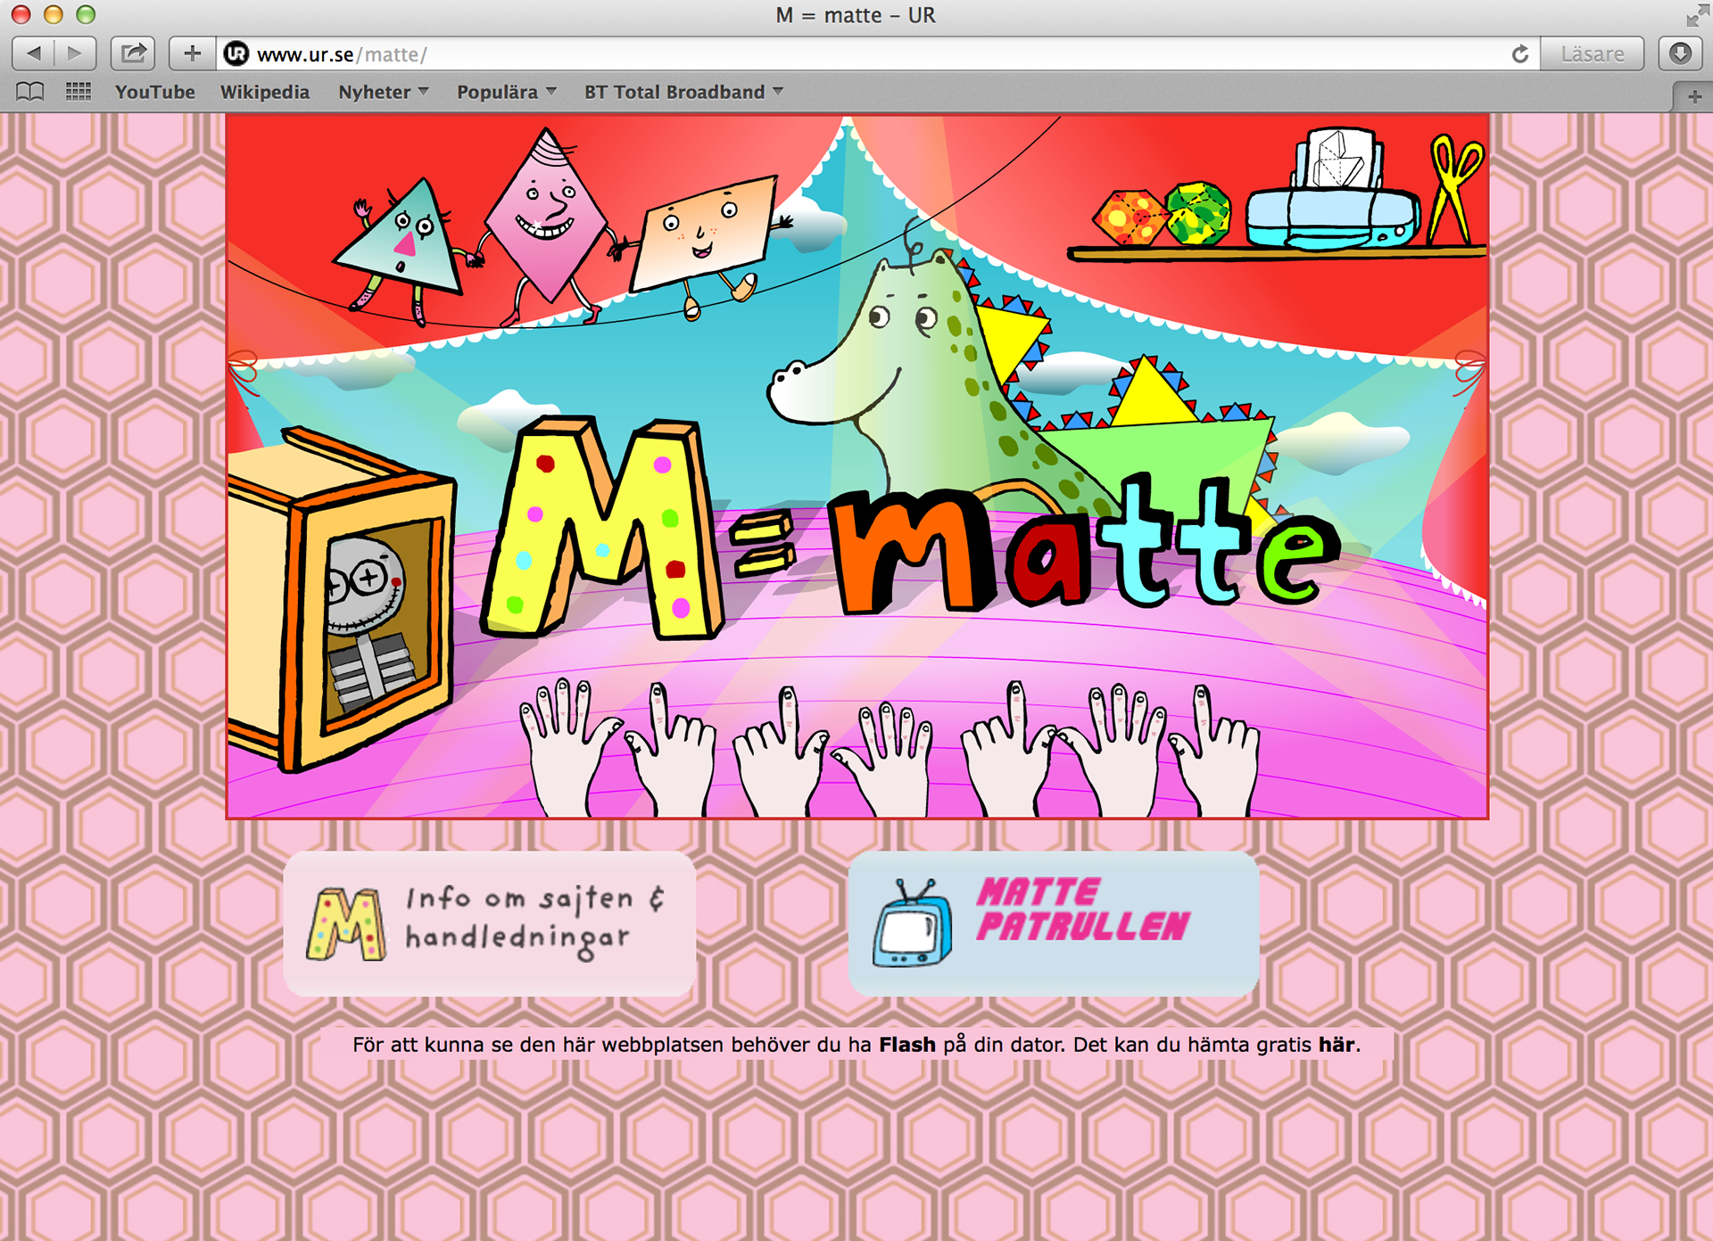Viewport: 1713px width, 1241px height.
Task: Open the Share sheet icon
Action: coord(133,53)
